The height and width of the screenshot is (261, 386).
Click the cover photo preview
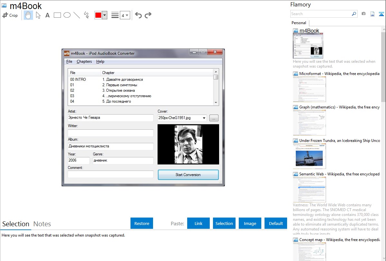pyautogui.click(x=188, y=144)
